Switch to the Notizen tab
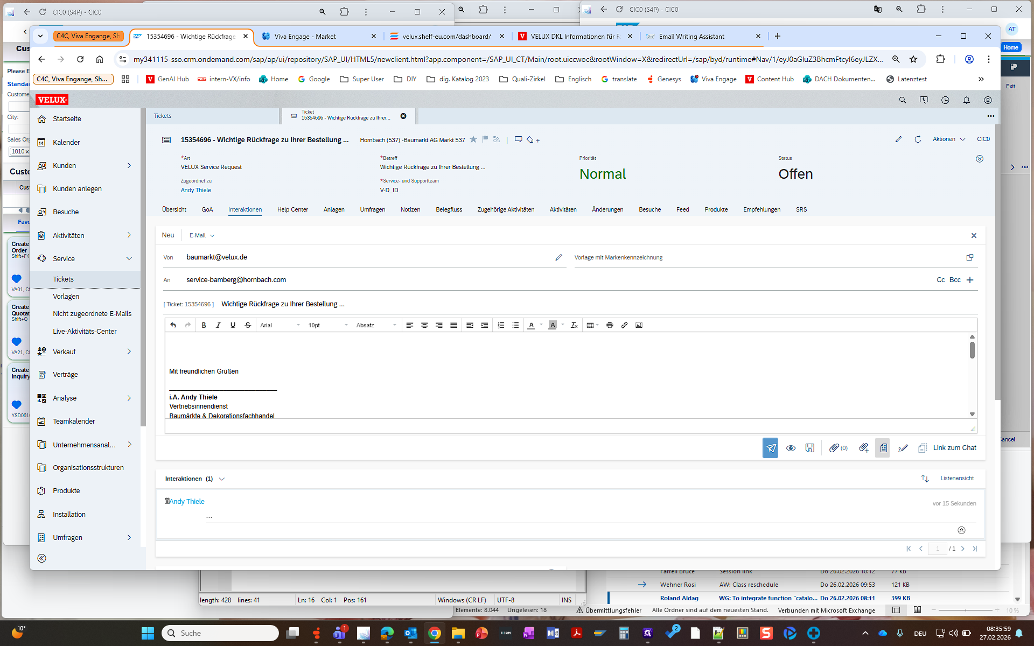This screenshot has height=646, width=1034. click(x=410, y=209)
